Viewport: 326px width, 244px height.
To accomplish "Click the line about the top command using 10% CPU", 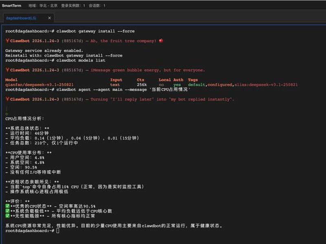I will tap(75, 187).
